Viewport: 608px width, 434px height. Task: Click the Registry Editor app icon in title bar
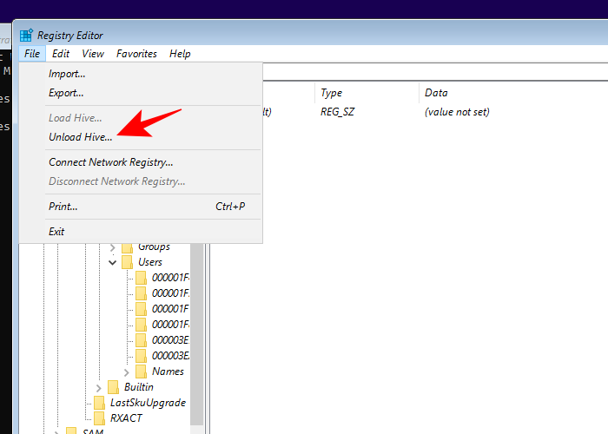click(x=27, y=36)
